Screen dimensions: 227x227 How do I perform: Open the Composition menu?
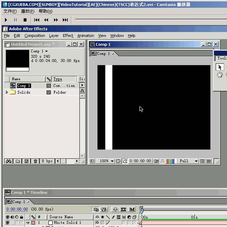click(x=34, y=36)
